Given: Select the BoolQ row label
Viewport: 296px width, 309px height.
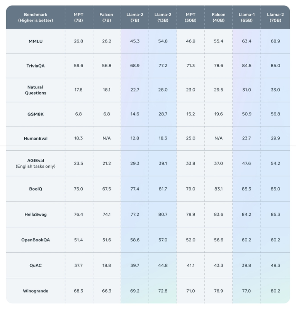Looking at the screenshot, I should [35, 189].
